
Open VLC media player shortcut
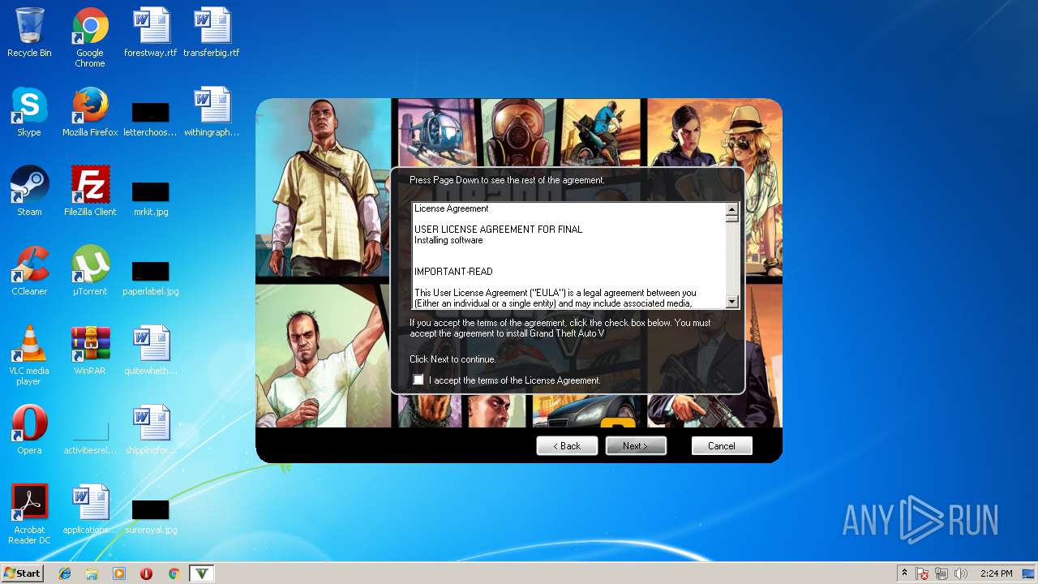pos(29,355)
